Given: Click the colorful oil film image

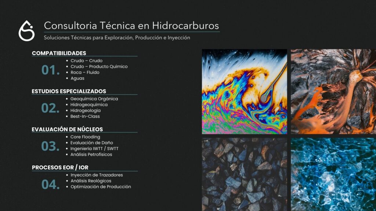Looking at the screenshot, I should coord(244,92).
